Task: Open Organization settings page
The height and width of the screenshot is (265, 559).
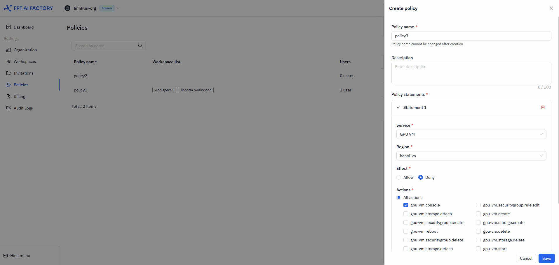Action: (25, 50)
